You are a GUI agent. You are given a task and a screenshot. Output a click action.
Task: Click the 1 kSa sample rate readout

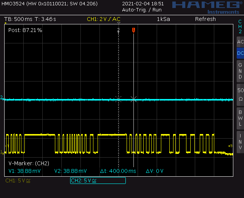pos(164,19)
